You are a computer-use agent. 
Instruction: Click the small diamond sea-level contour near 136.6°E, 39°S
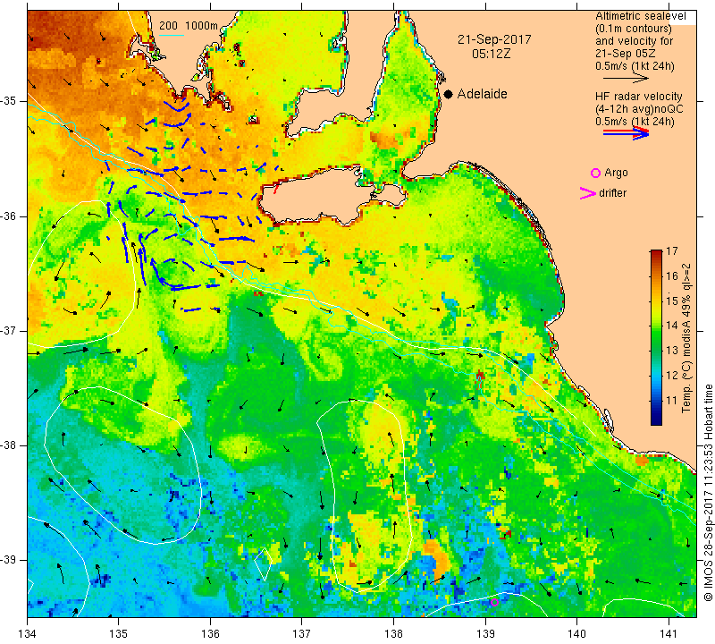point(264,564)
